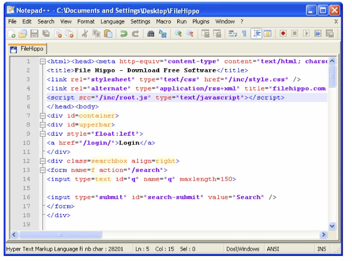The width and height of the screenshot is (352, 261).
Task: Create a new file with the New icon
Action: 12,34
